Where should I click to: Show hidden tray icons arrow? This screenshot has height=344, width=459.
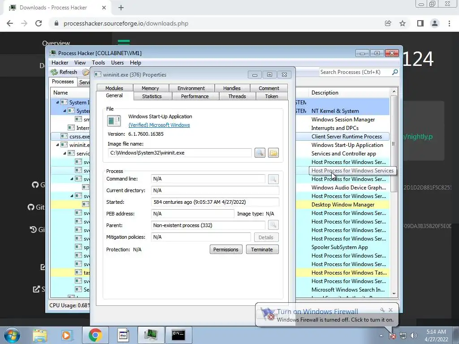point(381,335)
